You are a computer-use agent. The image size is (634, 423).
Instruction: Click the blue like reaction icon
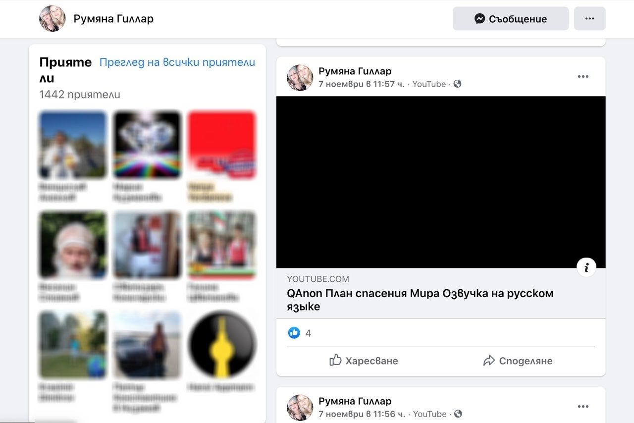pyautogui.click(x=294, y=333)
